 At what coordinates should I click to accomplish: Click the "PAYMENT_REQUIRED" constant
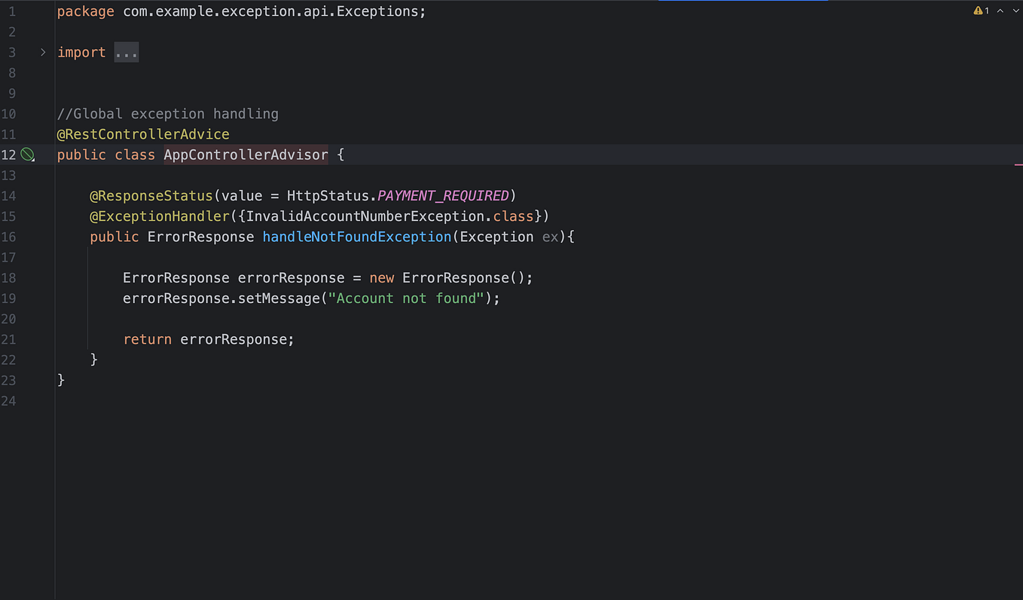[x=443, y=196]
